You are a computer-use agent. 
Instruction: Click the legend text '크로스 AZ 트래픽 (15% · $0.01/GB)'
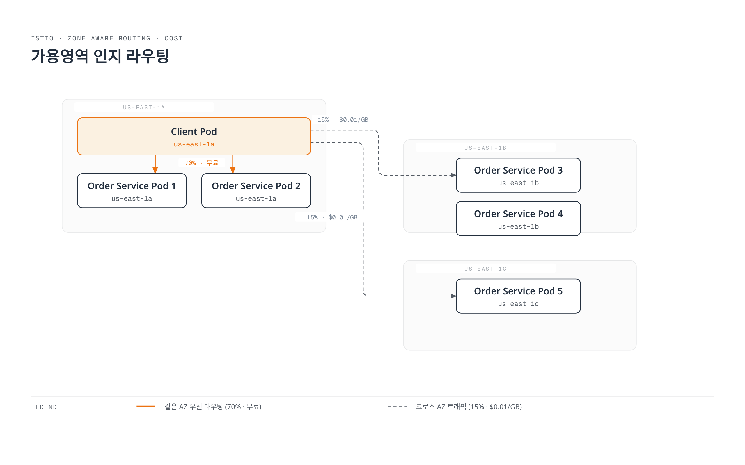tap(469, 407)
